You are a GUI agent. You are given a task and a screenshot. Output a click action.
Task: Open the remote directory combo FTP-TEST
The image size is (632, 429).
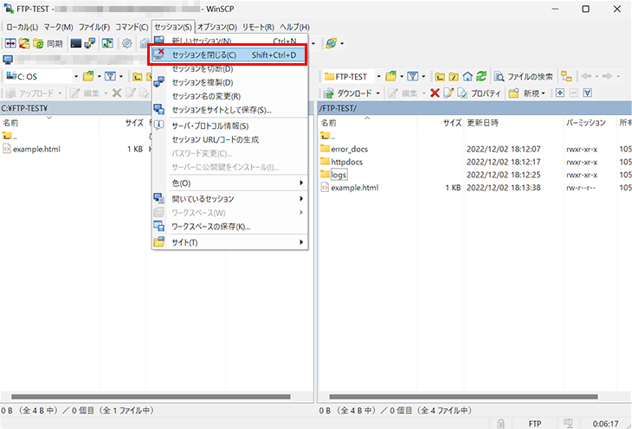pyautogui.click(x=352, y=76)
